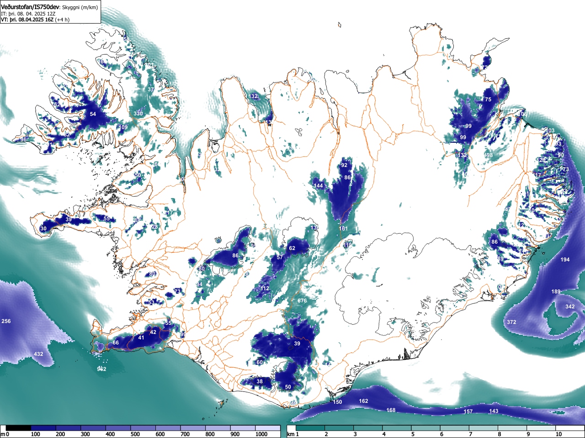Image resolution: width=585 pixels, height=438 pixels.
Task: Click the 144 value in north-central Iceland
Action: (x=319, y=186)
